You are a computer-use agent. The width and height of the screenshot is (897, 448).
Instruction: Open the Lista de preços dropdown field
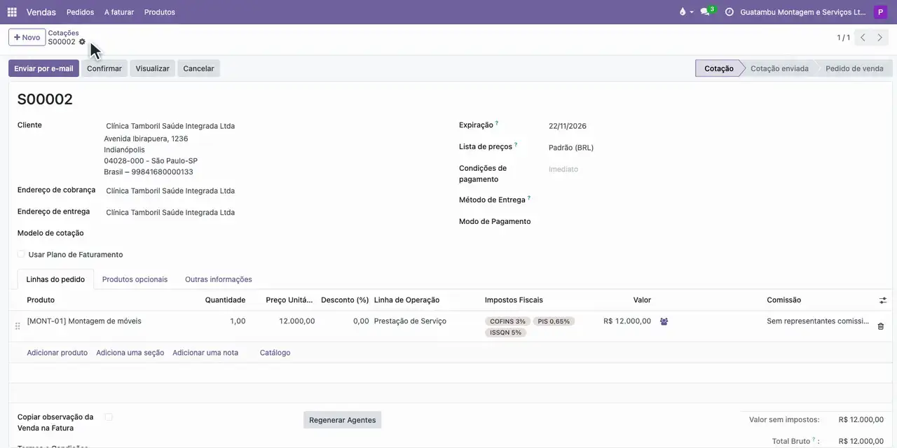713,148
